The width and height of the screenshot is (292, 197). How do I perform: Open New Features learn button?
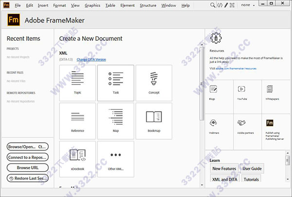(224, 168)
